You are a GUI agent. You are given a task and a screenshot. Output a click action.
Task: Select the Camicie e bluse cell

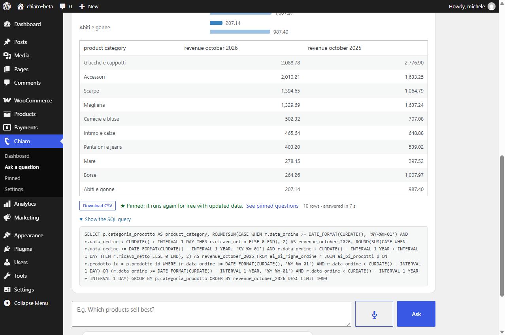coord(101,119)
